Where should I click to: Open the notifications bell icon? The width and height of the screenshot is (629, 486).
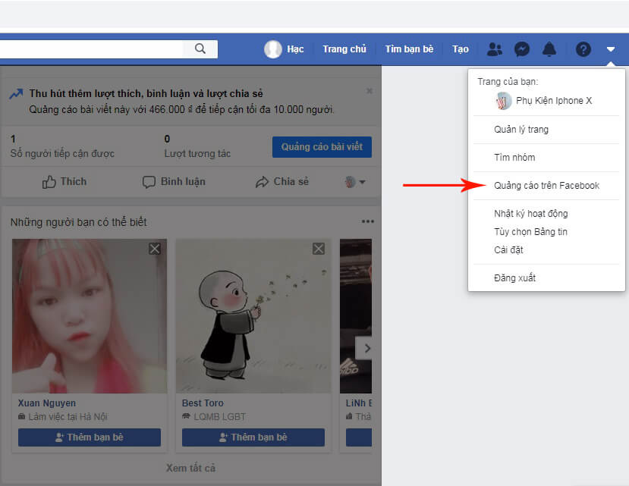pyautogui.click(x=549, y=49)
